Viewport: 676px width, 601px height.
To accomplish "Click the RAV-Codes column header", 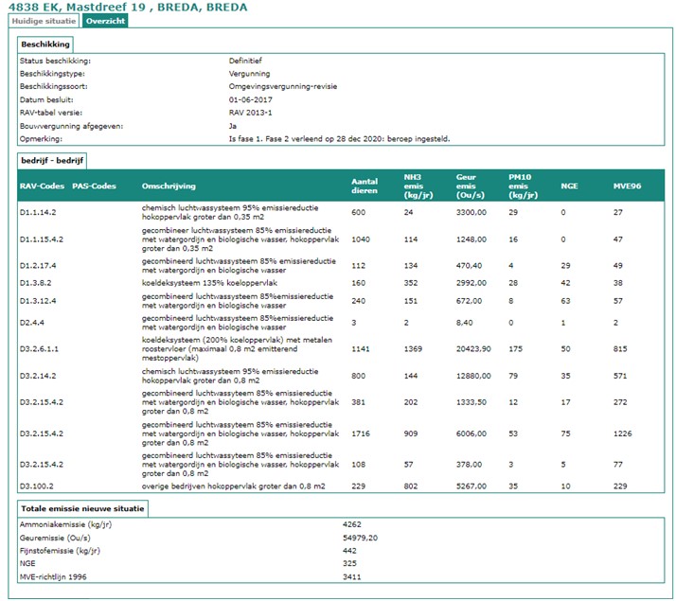I will (42, 186).
